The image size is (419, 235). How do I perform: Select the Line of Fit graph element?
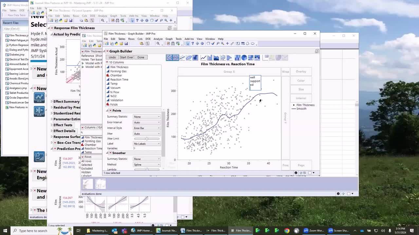[182, 58]
